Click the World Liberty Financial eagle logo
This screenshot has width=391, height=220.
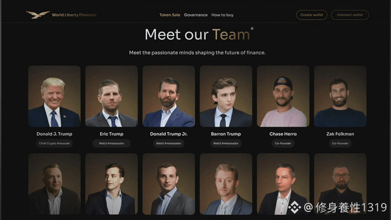pyautogui.click(x=38, y=15)
